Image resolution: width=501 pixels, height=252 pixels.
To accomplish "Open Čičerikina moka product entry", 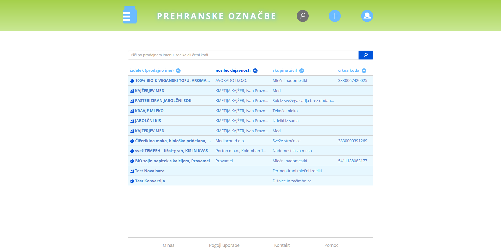I will (173, 141).
